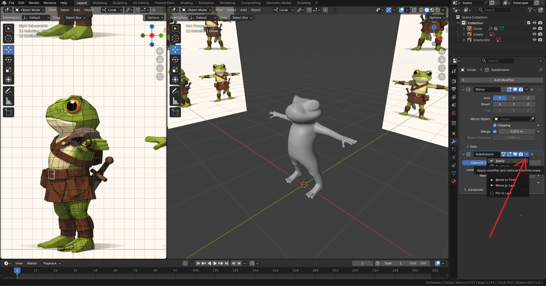Select the Measure tool in left viewport
Image resolution: width=546 pixels, height=286 pixels.
[9, 101]
